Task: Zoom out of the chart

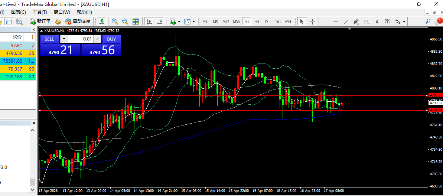Action: (x=125, y=22)
